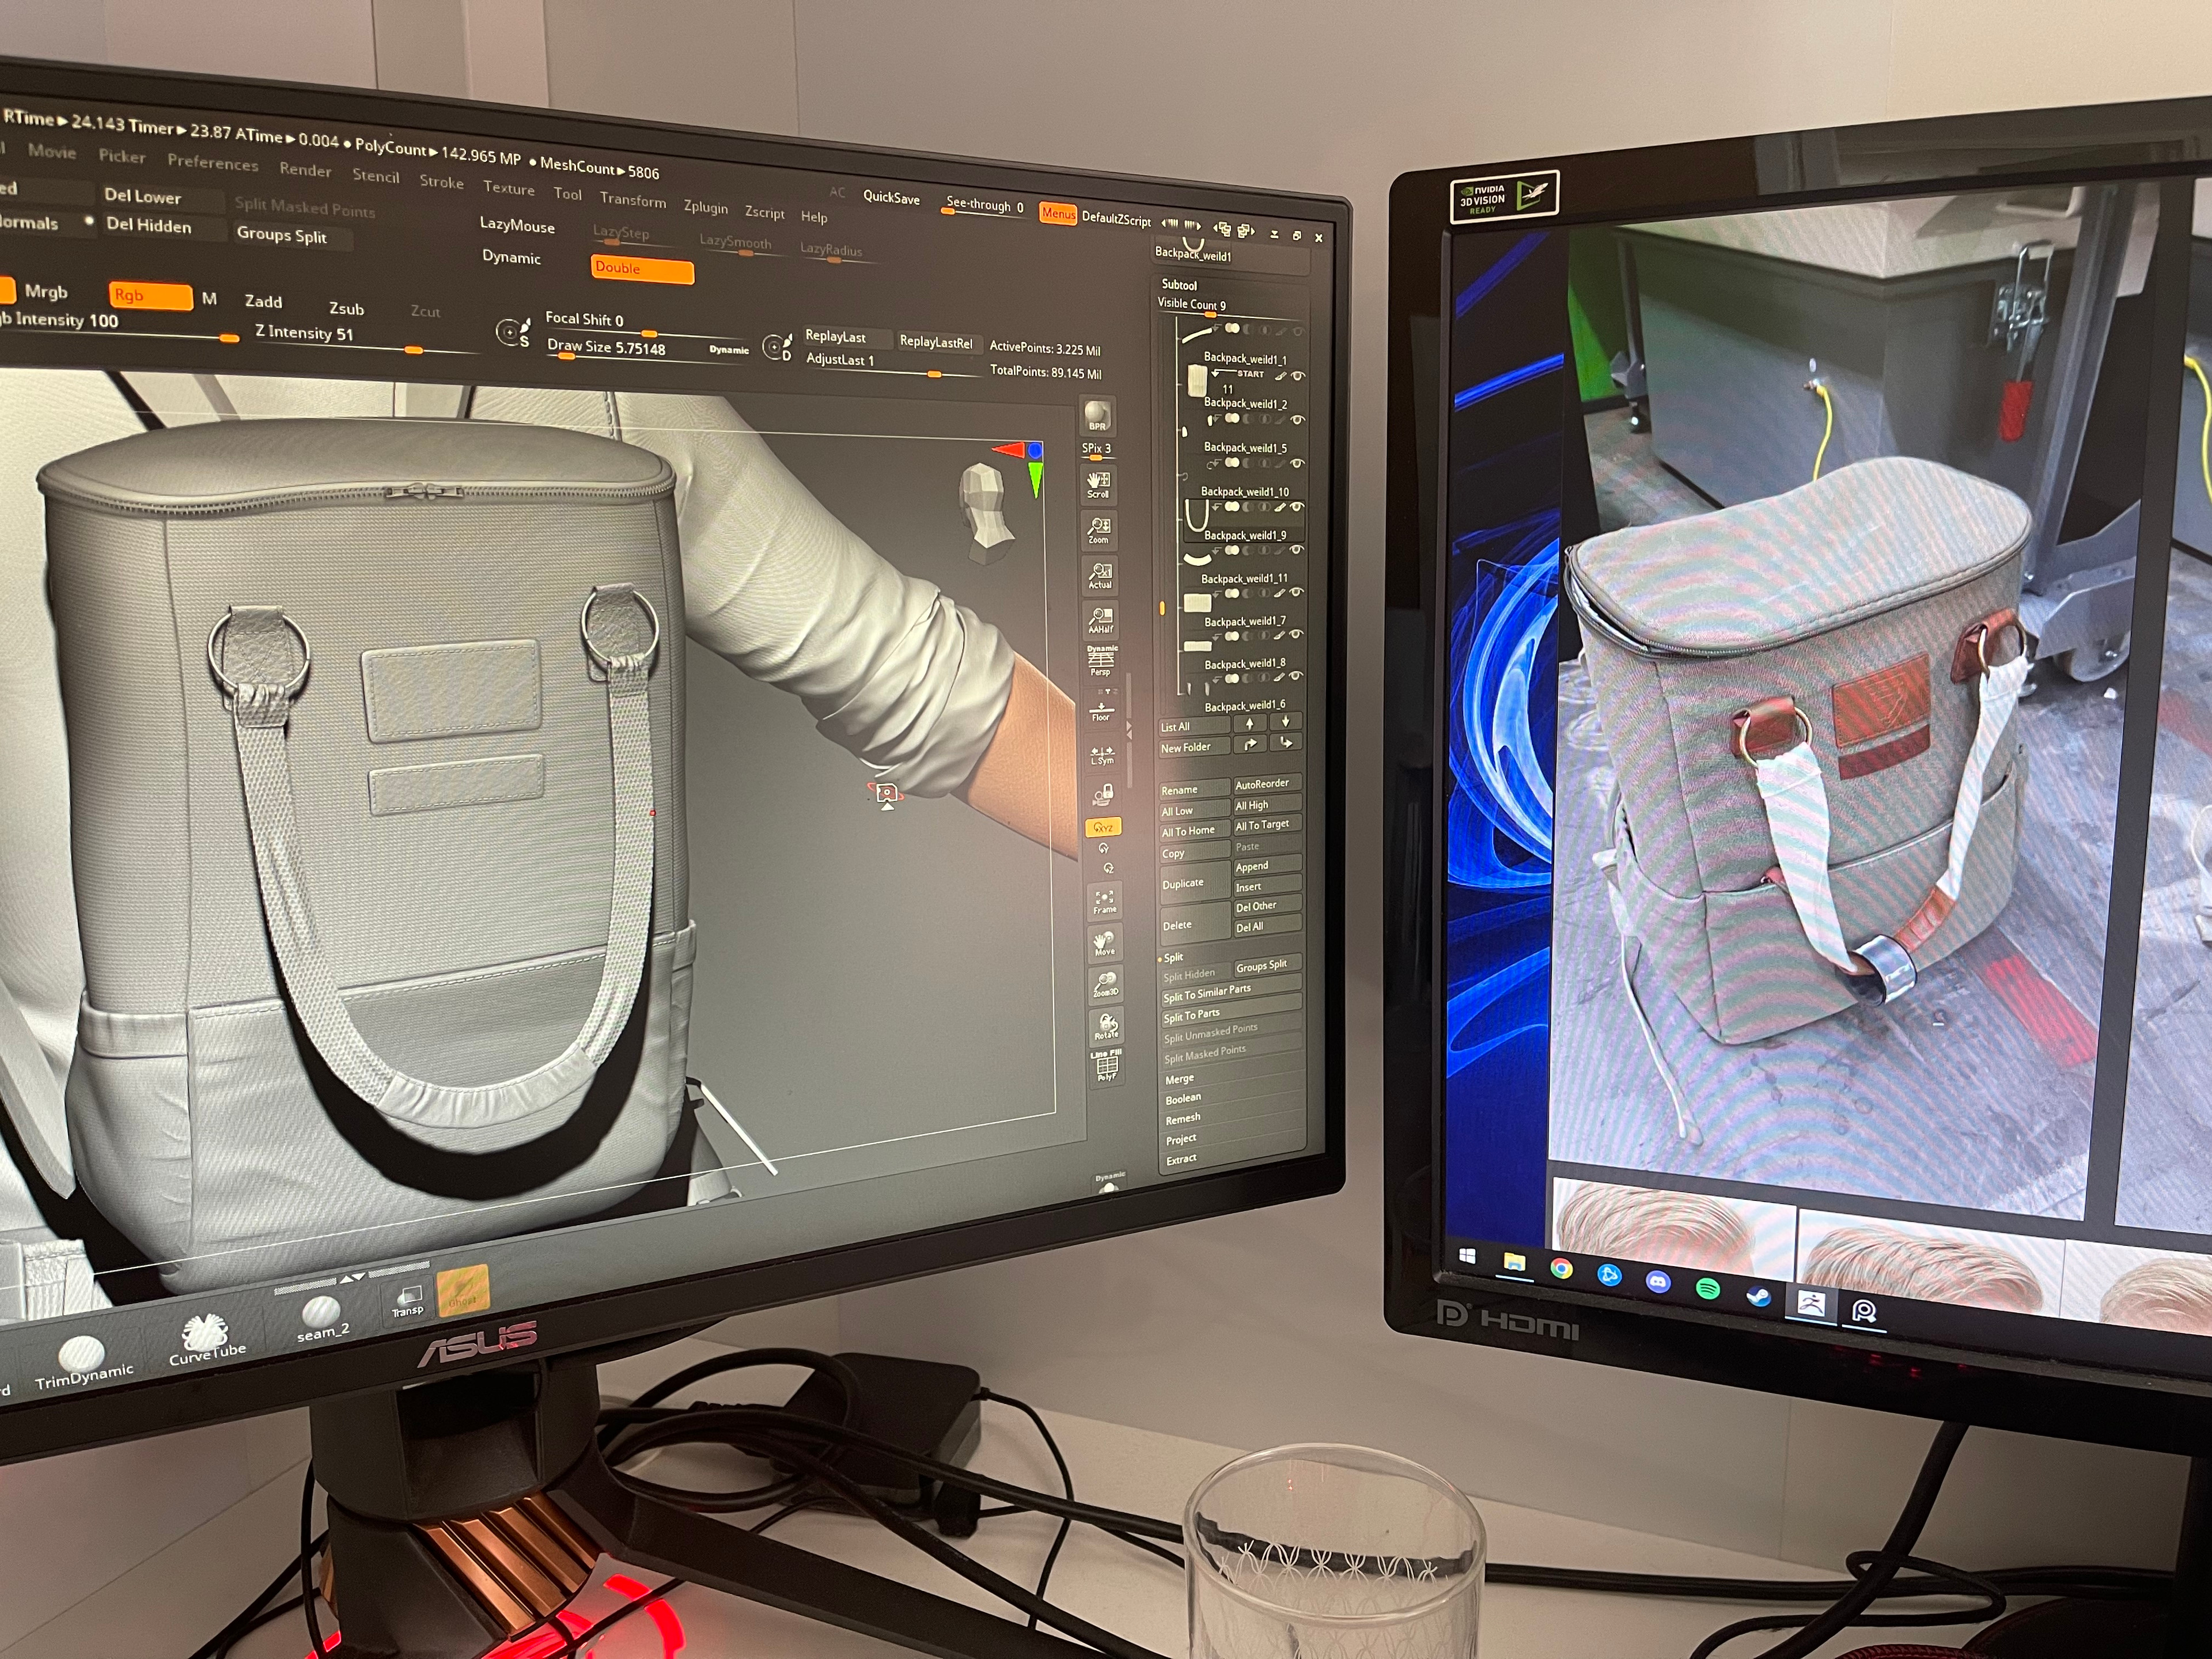The height and width of the screenshot is (1659, 2212).
Task: Toggle eye icon under Backpack_weild1_5 label
Action: click(x=1297, y=464)
